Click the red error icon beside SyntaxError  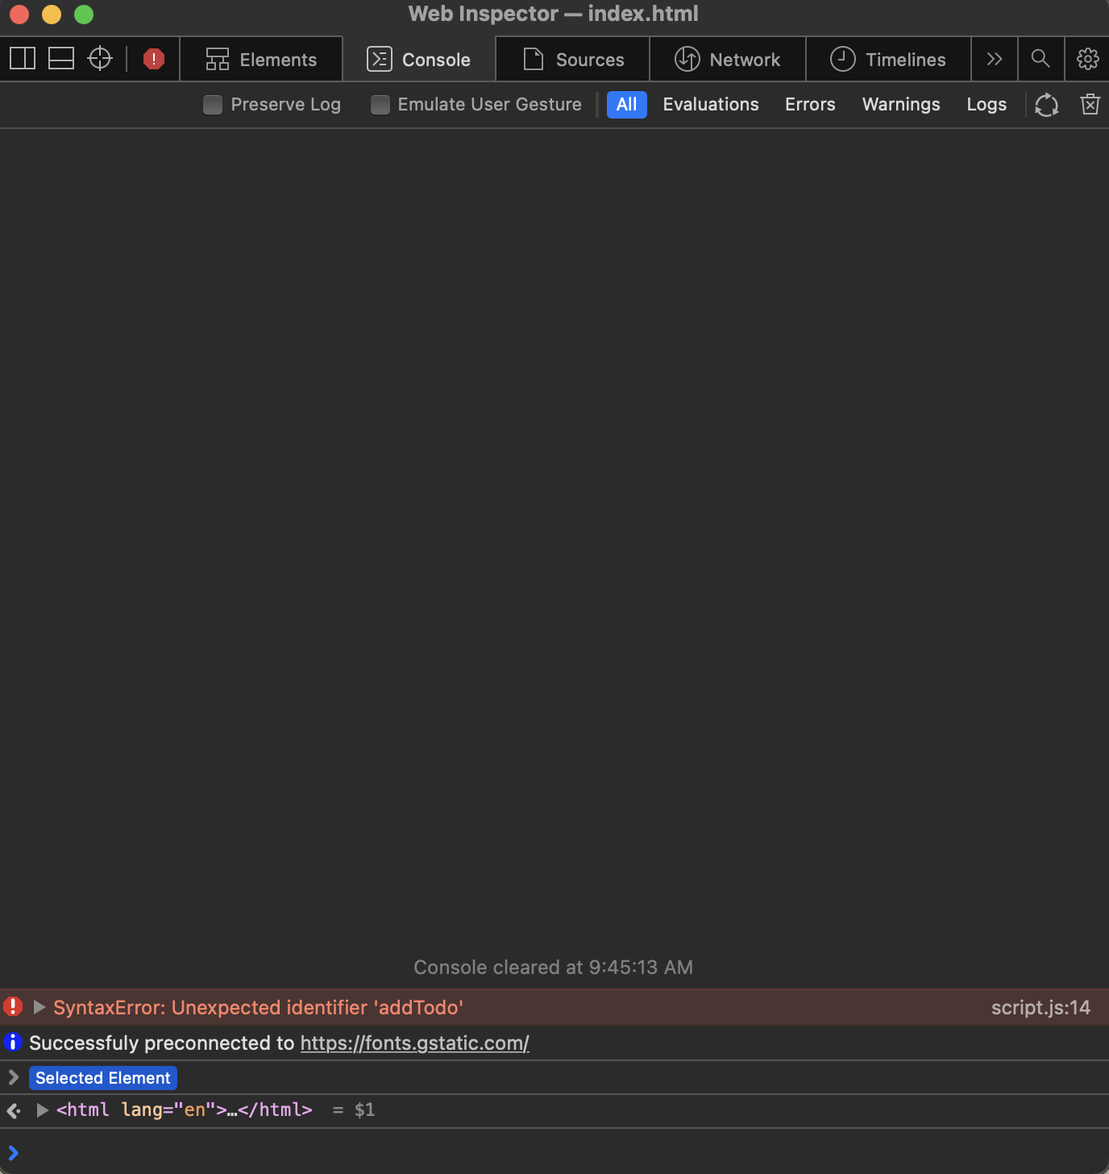[13, 1006]
